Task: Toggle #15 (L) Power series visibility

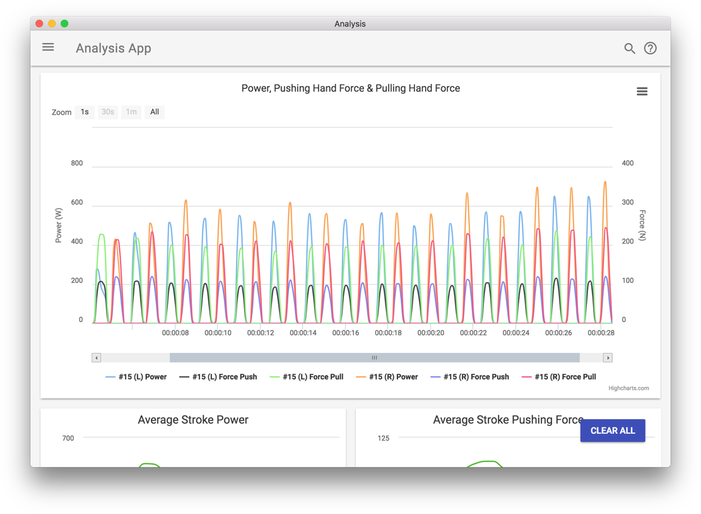Action: point(136,377)
